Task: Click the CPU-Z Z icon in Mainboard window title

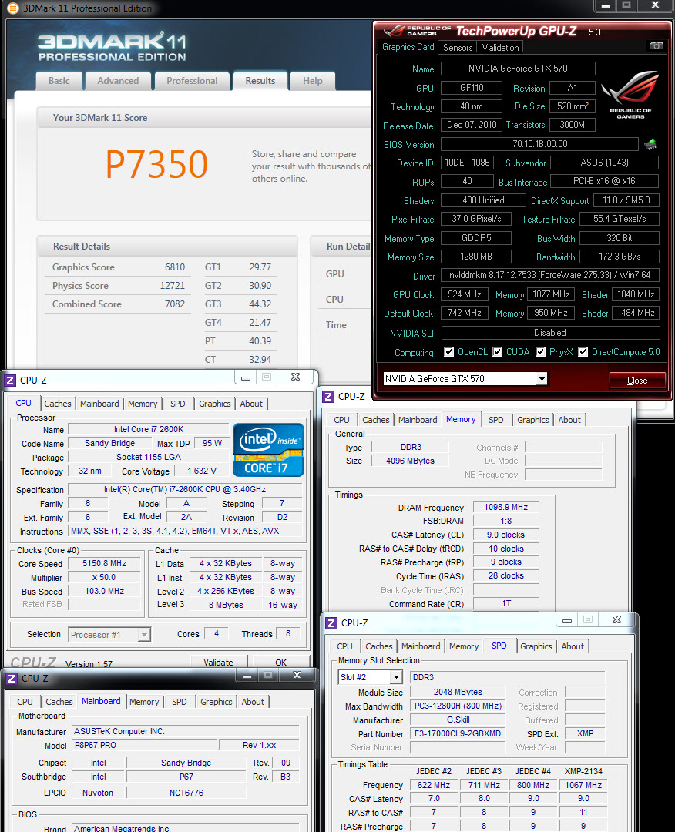Action: point(11,679)
